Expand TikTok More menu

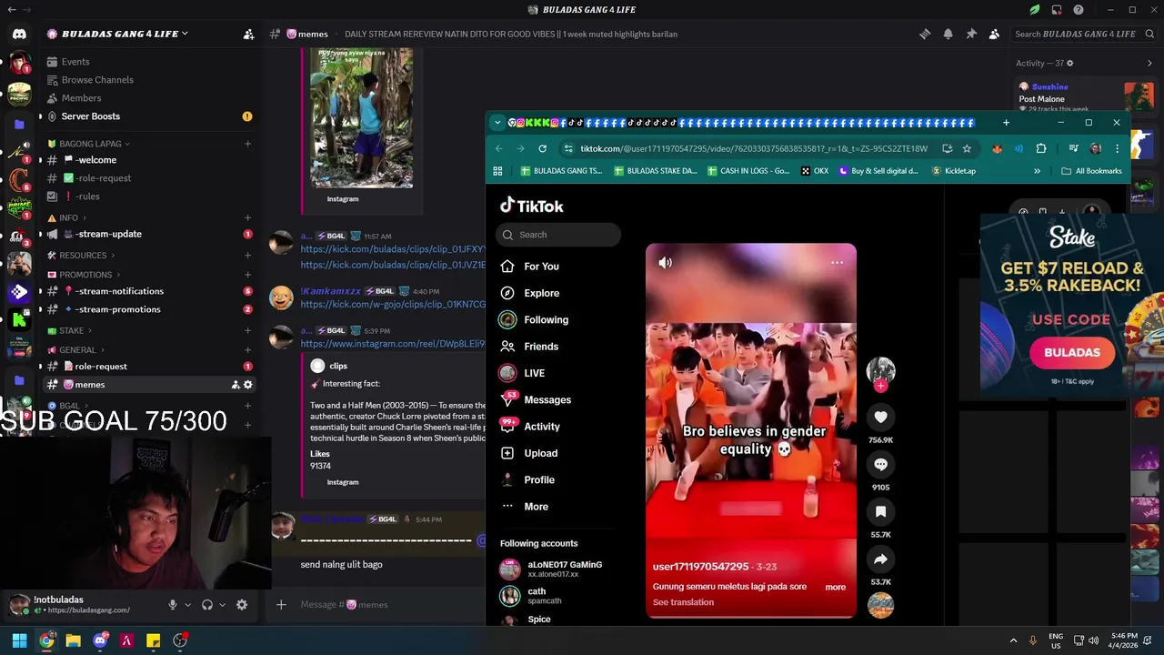pyautogui.click(x=536, y=507)
